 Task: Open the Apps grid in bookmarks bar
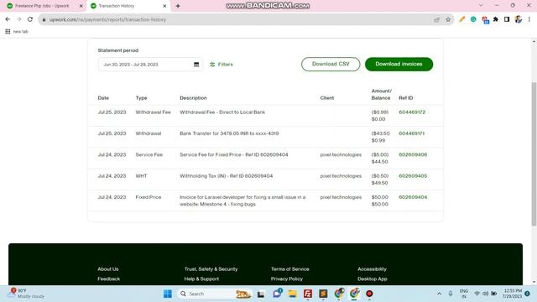[x=8, y=32]
